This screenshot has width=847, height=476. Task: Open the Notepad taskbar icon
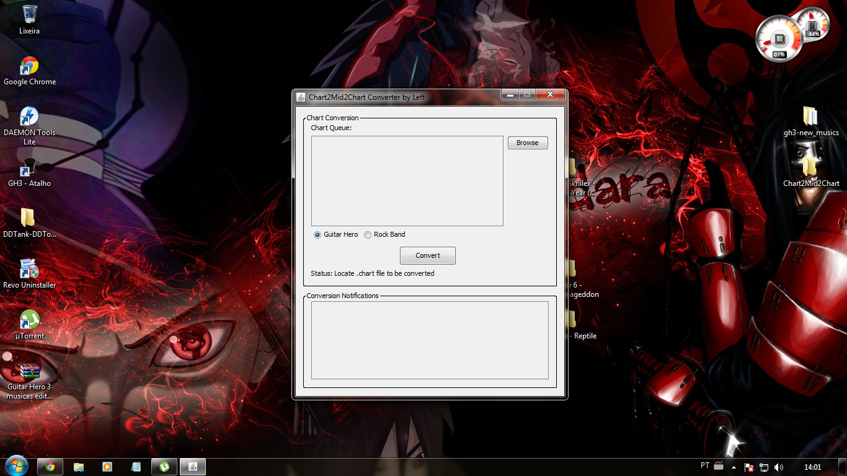136,467
